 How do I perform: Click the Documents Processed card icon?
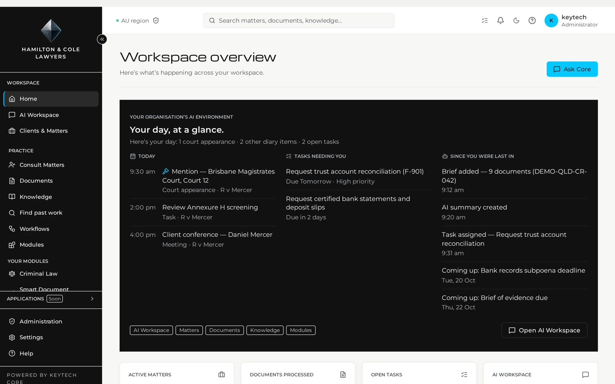click(x=343, y=374)
